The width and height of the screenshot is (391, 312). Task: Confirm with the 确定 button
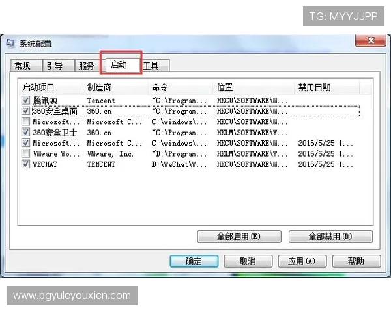coord(194,261)
